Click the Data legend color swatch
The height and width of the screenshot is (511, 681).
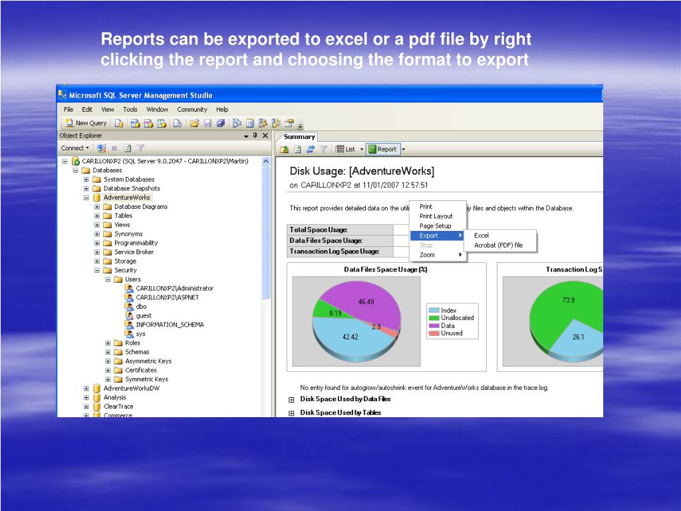(x=434, y=326)
